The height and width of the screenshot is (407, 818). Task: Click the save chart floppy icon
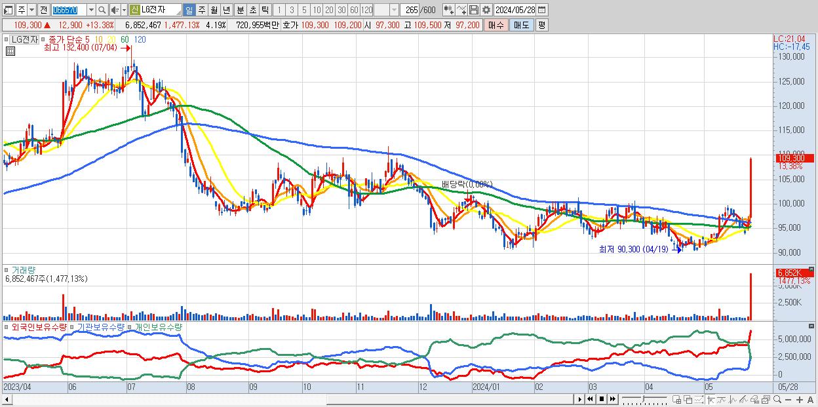pyautogui.click(x=473, y=10)
